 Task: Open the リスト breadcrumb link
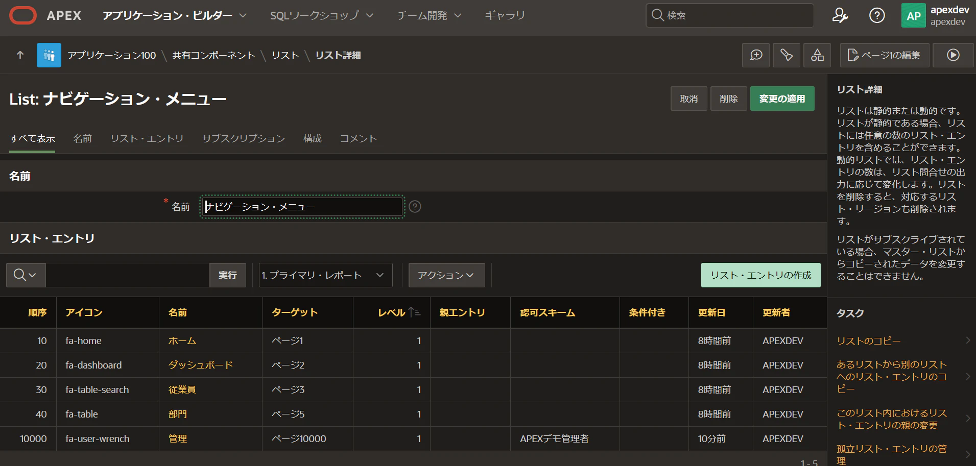(285, 55)
